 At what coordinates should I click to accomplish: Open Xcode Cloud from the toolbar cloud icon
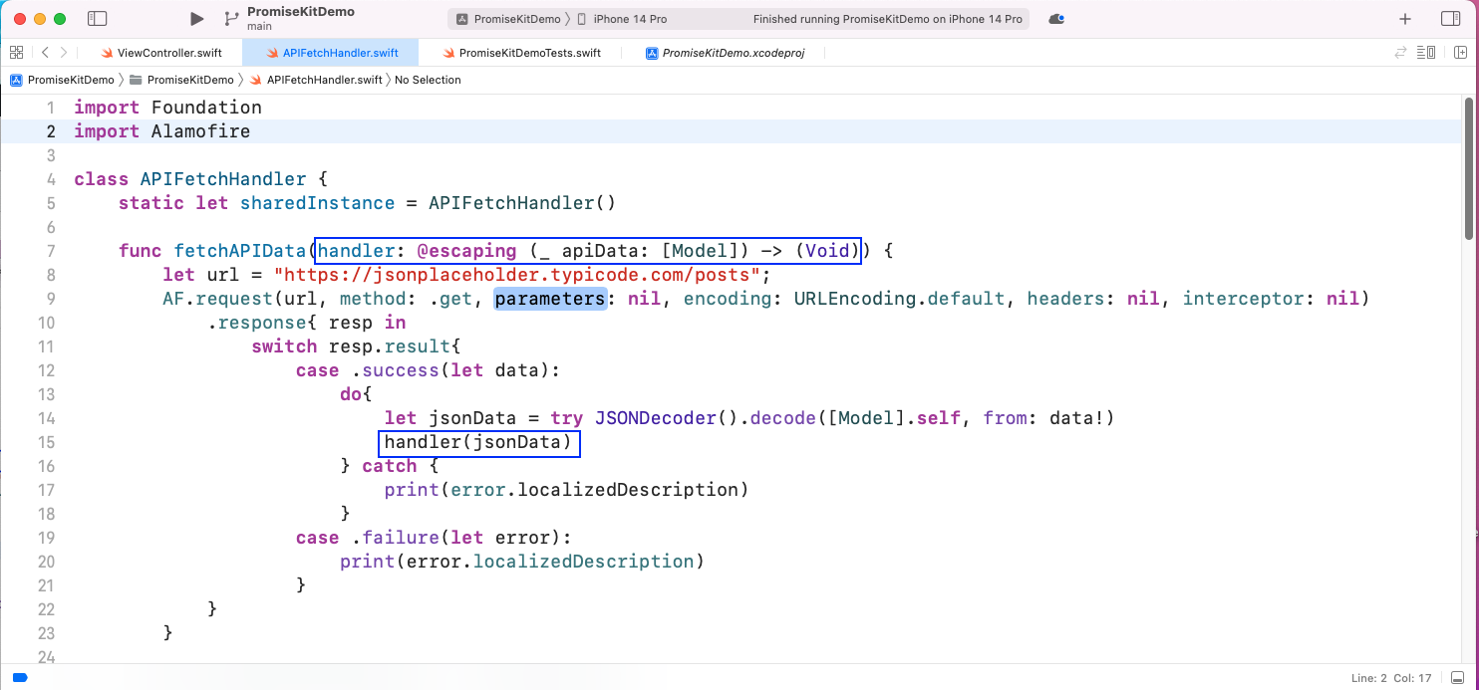[x=1055, y=18]
